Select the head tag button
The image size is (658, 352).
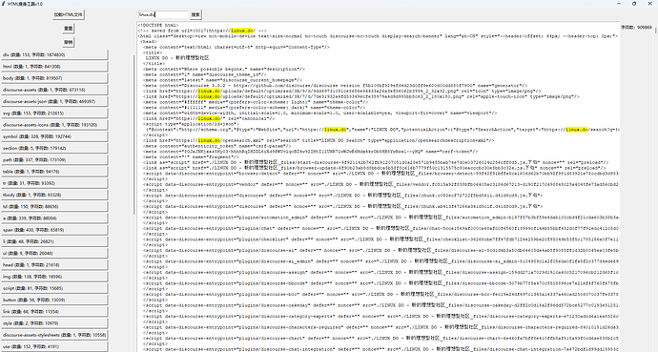point(54,265)
